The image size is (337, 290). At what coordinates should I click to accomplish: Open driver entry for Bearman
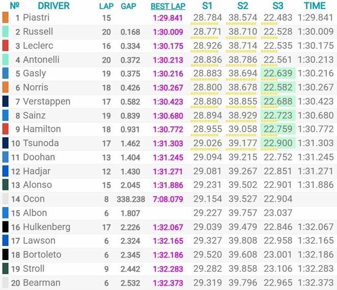click(41, 282)
